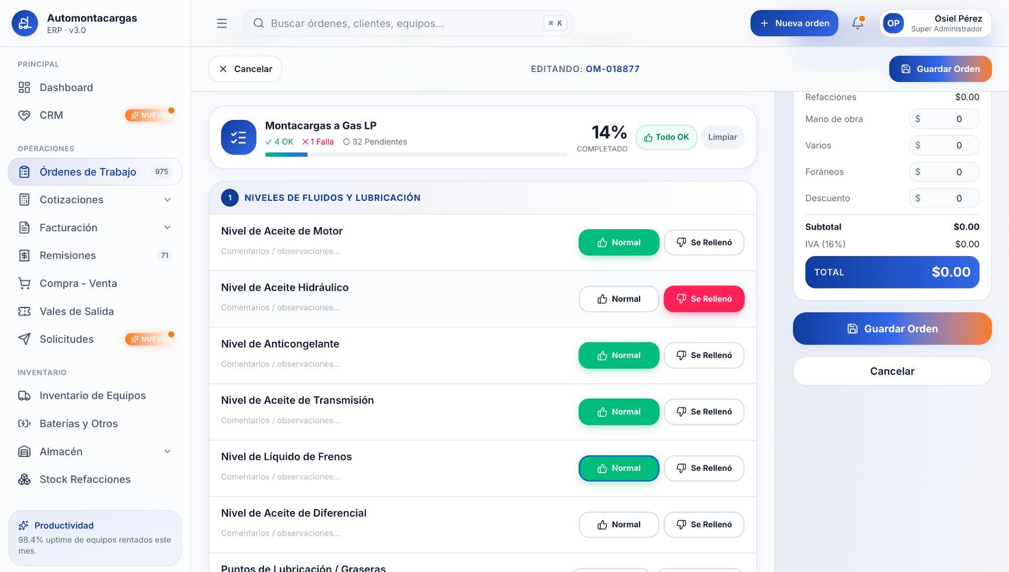Viewport: 1009px width, 572px height.
Task: Expand the Almacén submenu chevron
Action: 167,452
